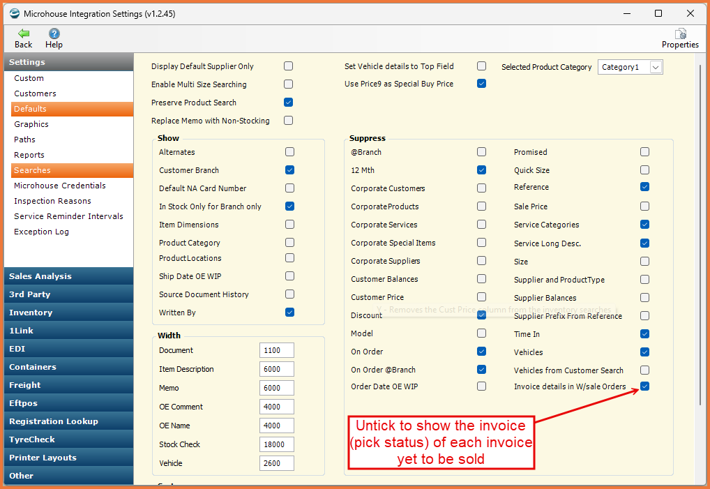Expand the Eftpos section
This screenshot has width=710, height=489.
(69, 403)
